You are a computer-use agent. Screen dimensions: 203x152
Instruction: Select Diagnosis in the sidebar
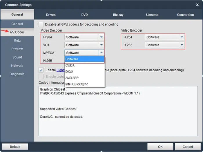[17, 74]
